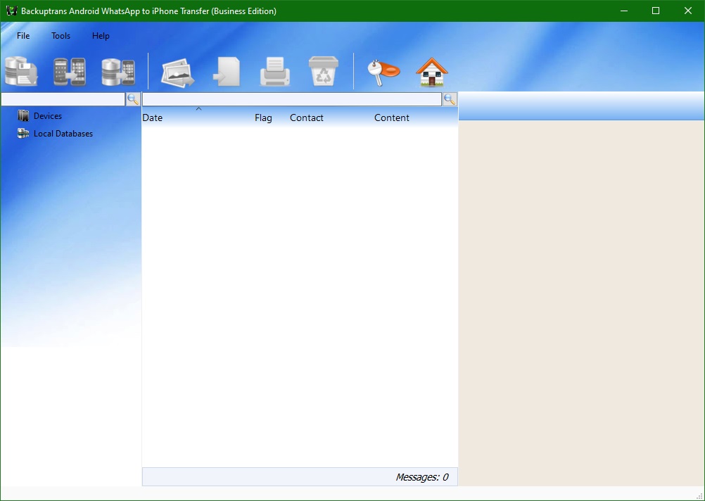
Task: Click the printer toolbar icon
Action: 275,71
